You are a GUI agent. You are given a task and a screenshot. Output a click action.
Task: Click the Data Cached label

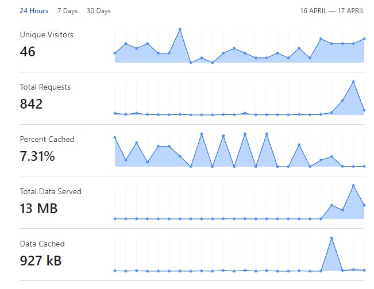point(43,244)
